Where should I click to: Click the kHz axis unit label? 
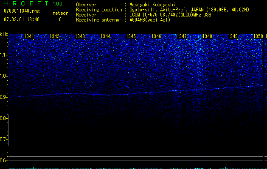[4, 34]
